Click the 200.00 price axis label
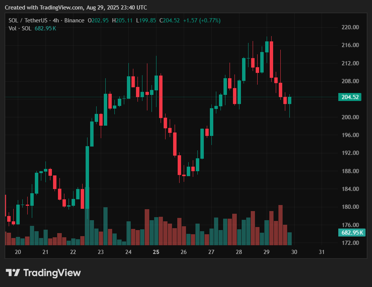 (350, 117)
